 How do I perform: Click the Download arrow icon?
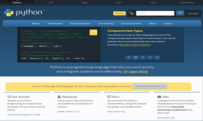pos(59,97)
